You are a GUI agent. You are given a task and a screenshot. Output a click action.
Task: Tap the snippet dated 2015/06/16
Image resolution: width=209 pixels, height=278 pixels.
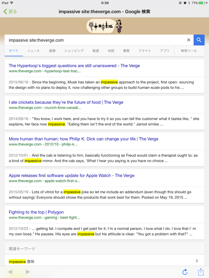point(101,85)
